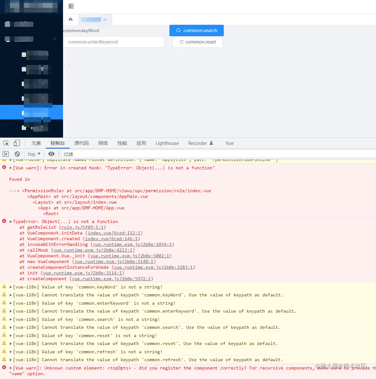Expand the 'common.enterKeyword' is not a string warning

(11, 303)
